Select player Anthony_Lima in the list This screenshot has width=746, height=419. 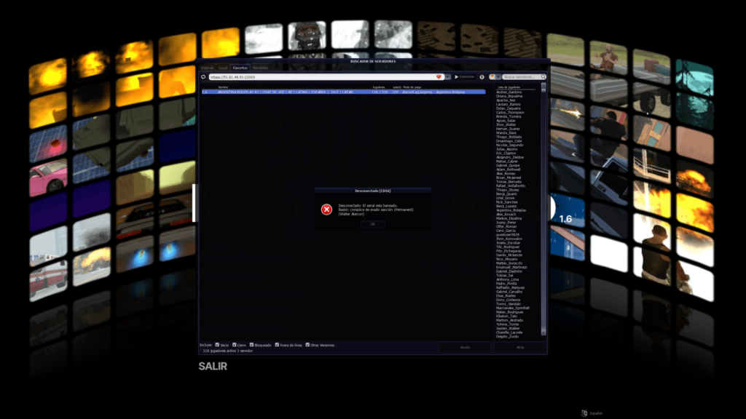coord(507,279)
